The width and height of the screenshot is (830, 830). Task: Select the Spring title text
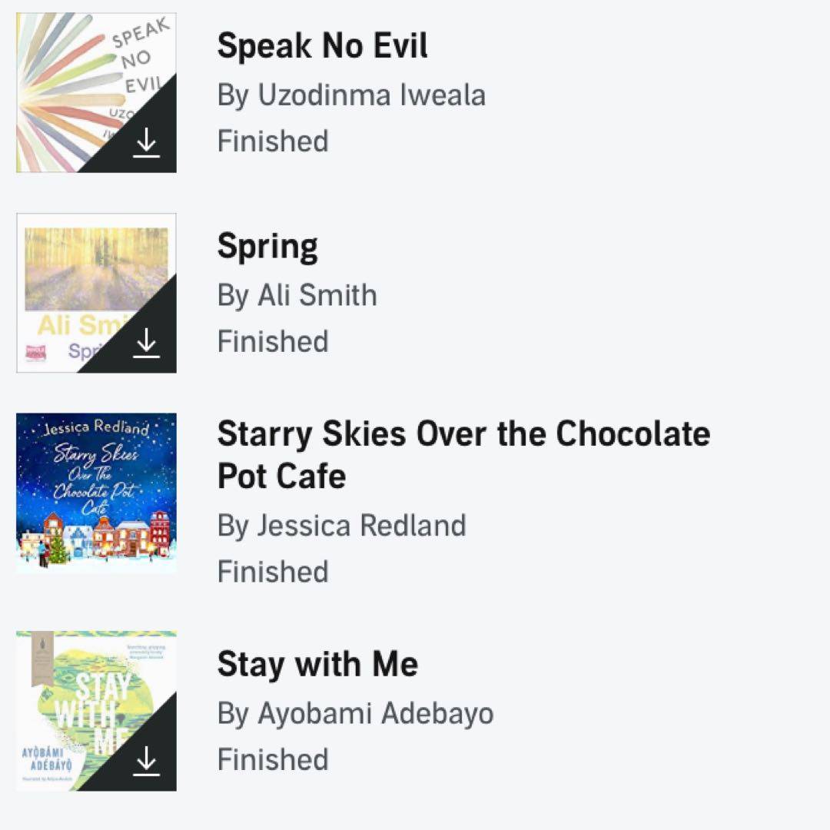(x=267, y=247)
